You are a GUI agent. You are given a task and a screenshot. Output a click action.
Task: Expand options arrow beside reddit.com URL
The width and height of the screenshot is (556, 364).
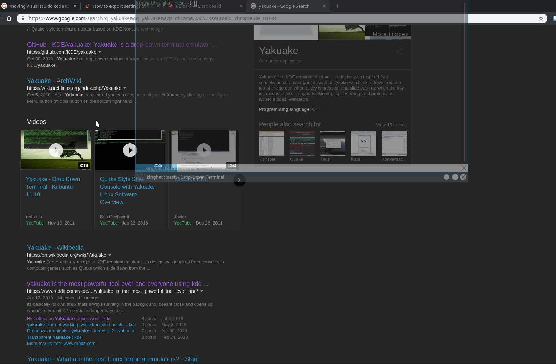[202, 291]
